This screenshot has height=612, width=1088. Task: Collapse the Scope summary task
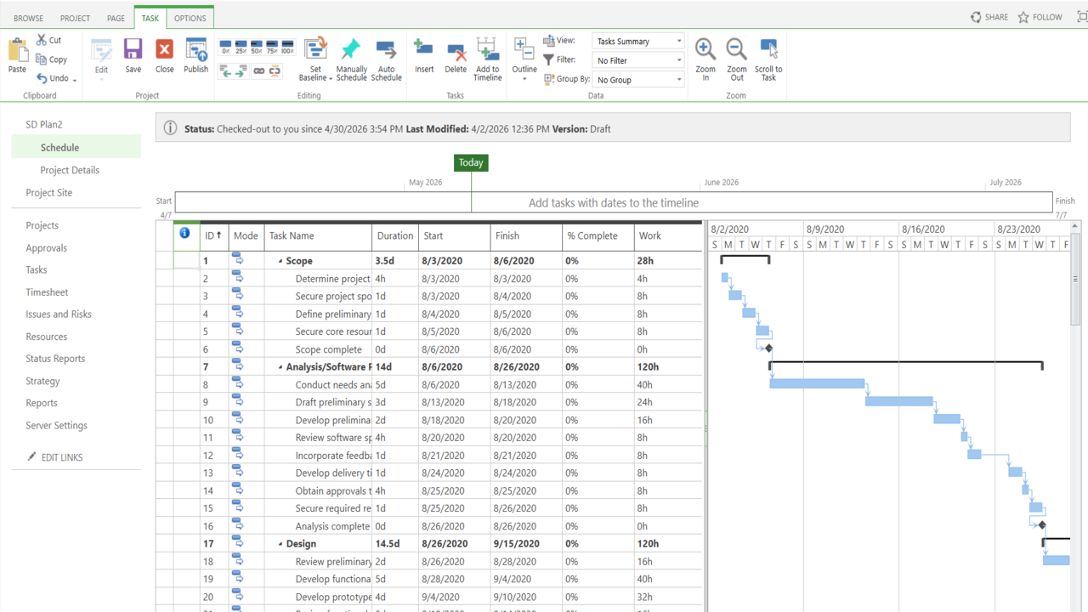(280, 262)
